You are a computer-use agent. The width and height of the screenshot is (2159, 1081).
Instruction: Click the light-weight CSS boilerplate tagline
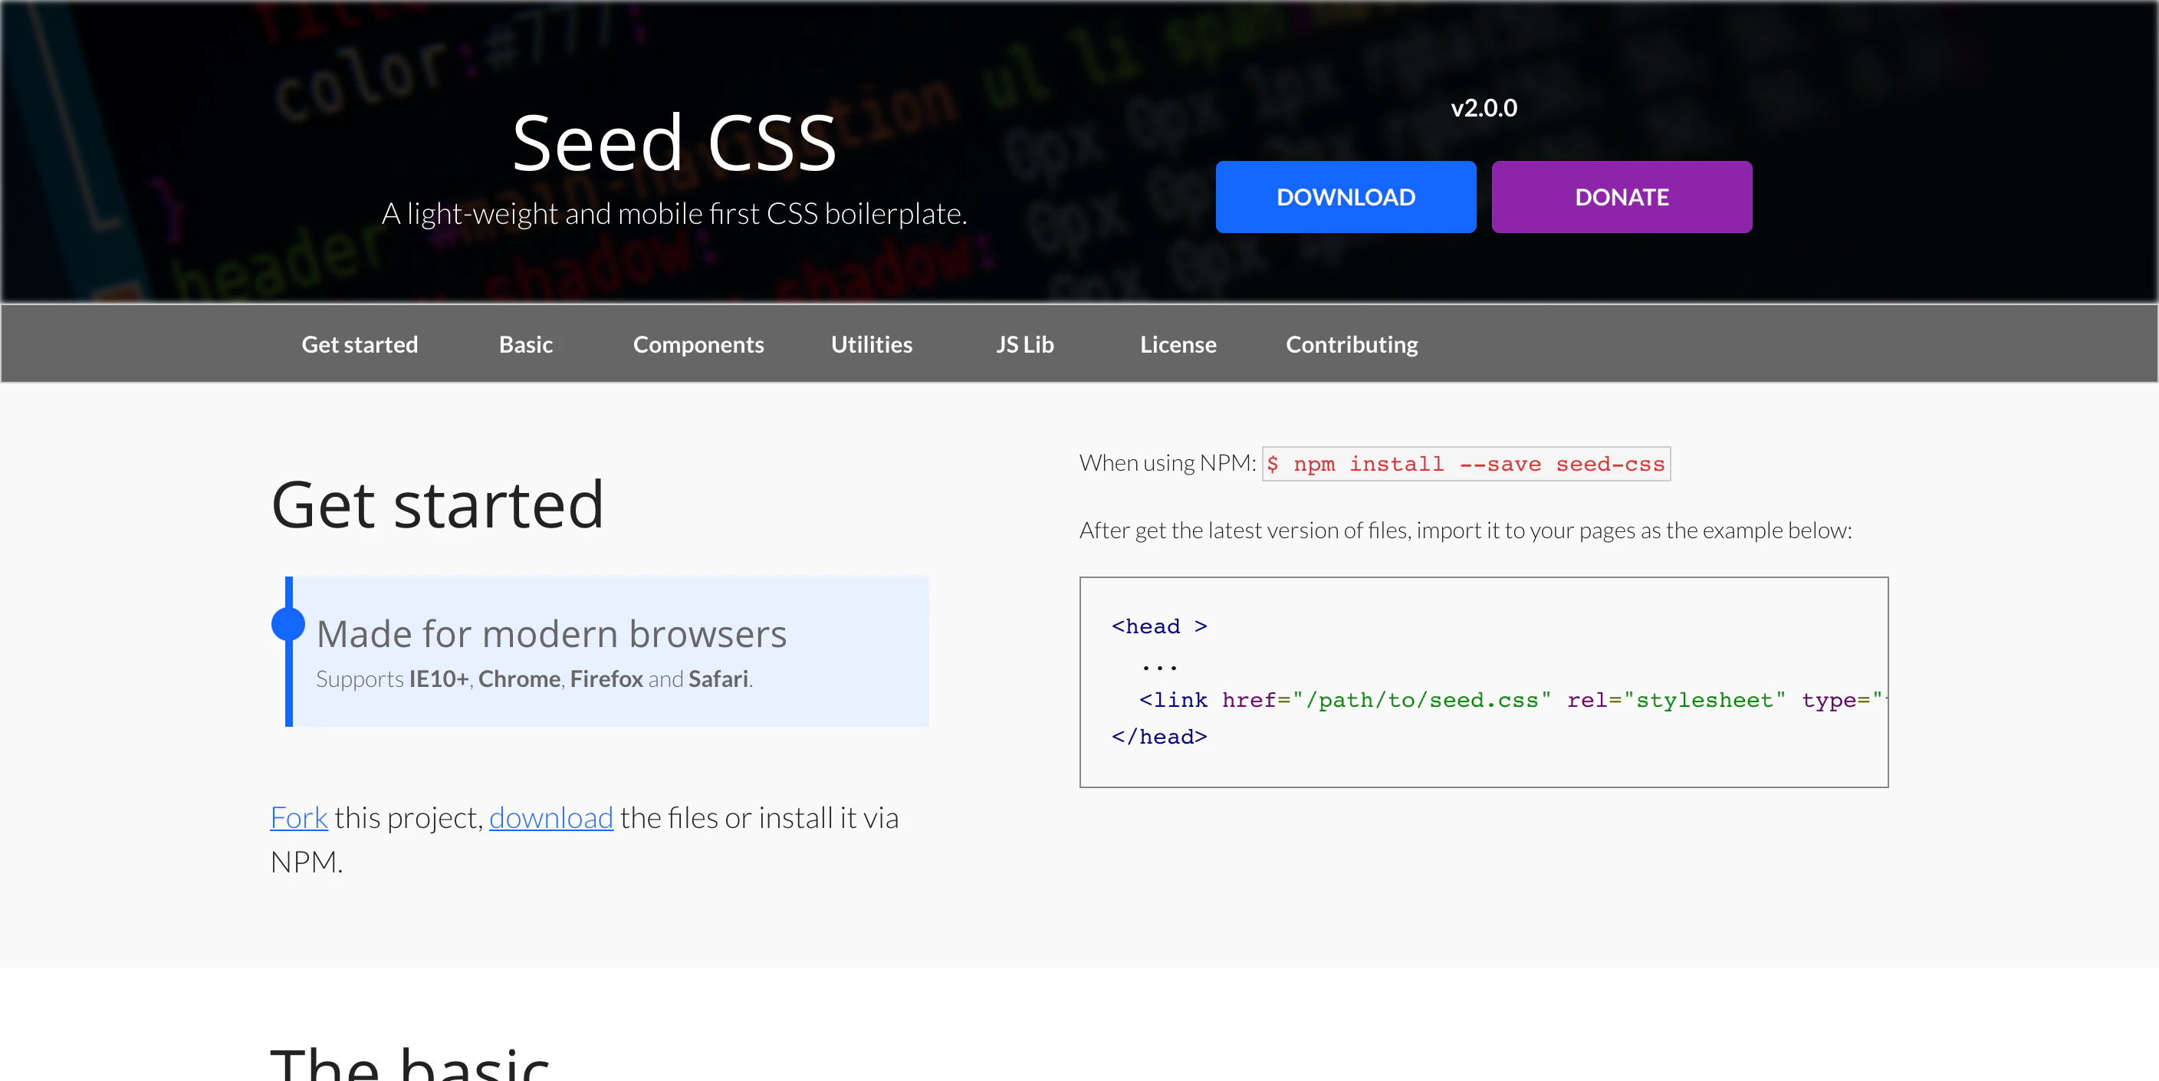pos(674,213)
